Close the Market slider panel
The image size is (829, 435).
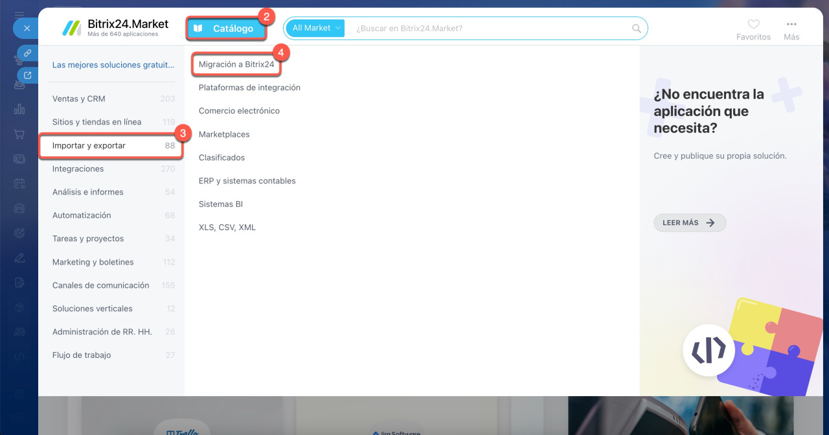[x=27, y=29]
